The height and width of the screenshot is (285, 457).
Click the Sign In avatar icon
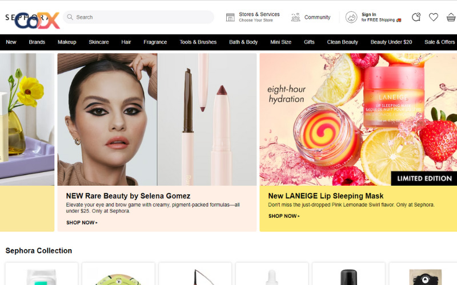pyautogui.click(x=351, y=17)
